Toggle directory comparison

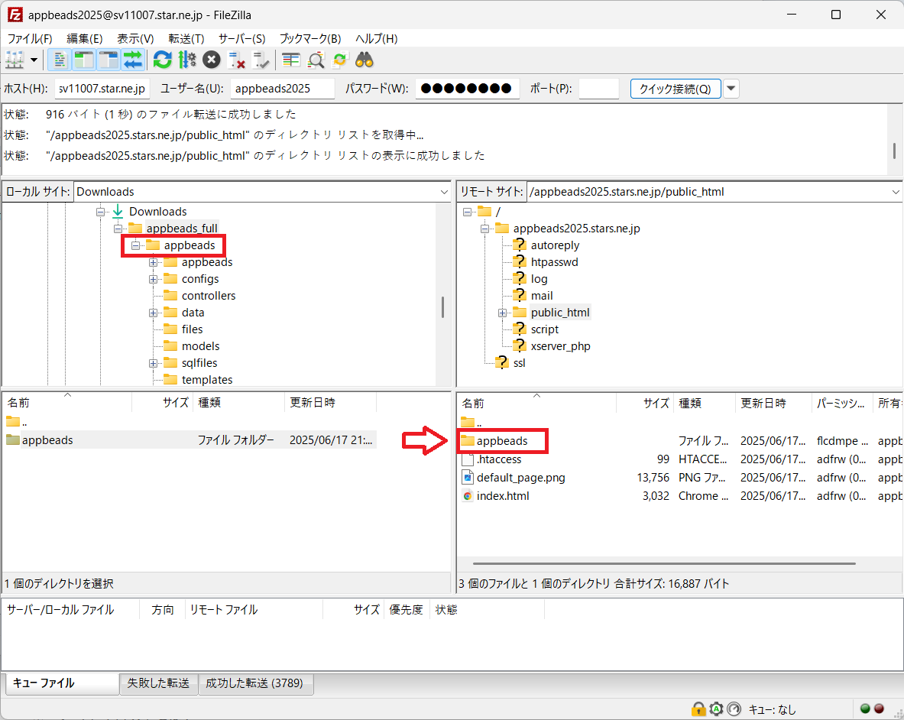click(x=316, y=60)
